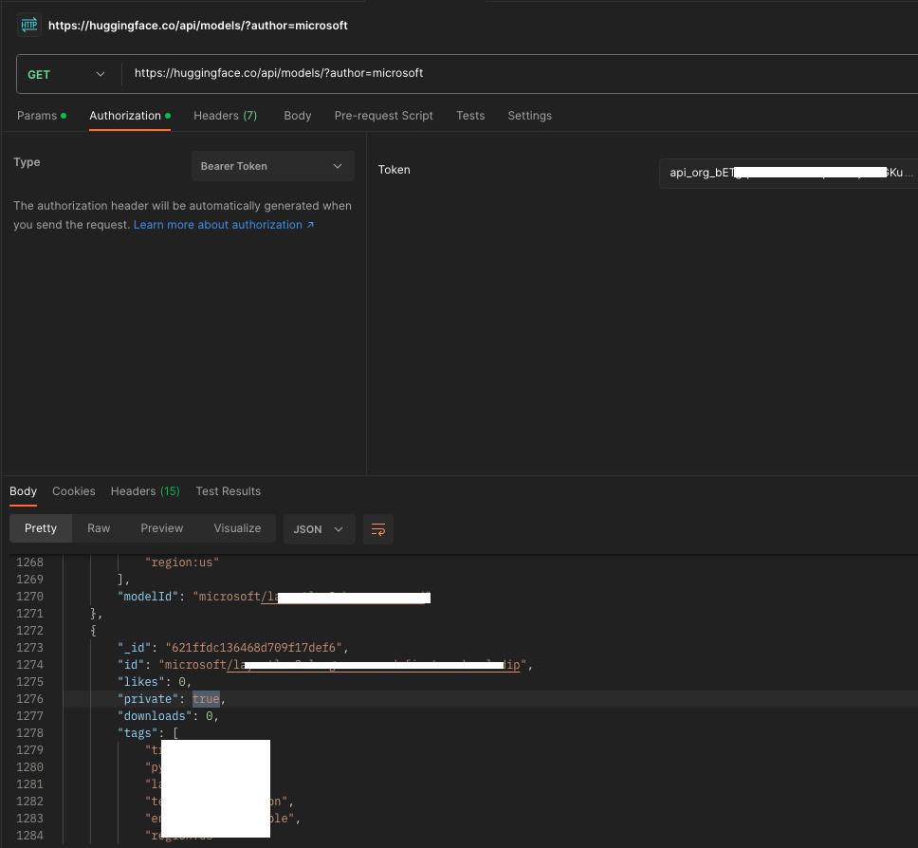Viewport: 918px width, 848px height.
Task: Open the JSON response format dropdown
Action: (x=319, y=529)
